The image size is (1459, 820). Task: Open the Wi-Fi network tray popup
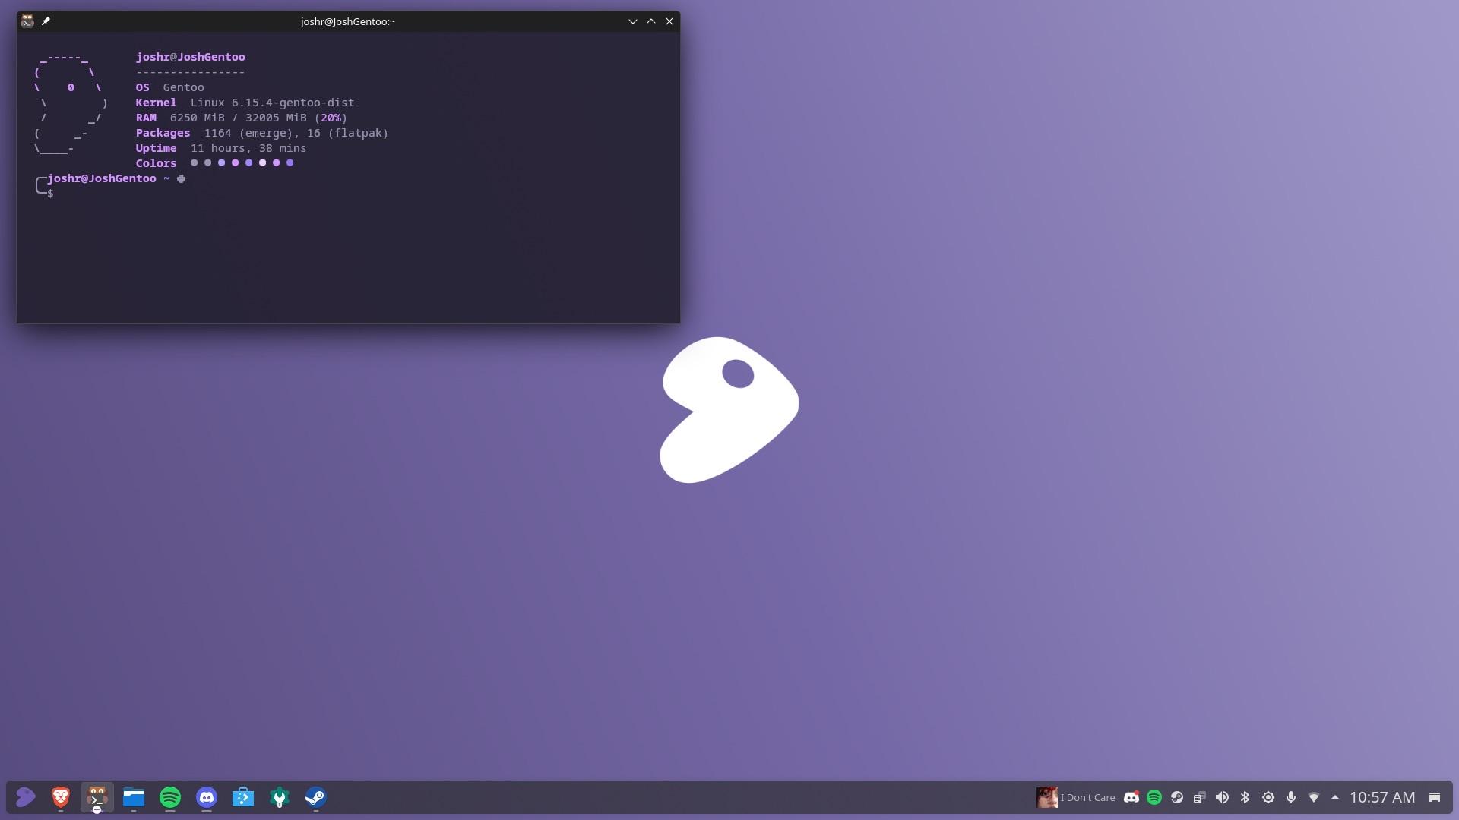click(1313, 797)
